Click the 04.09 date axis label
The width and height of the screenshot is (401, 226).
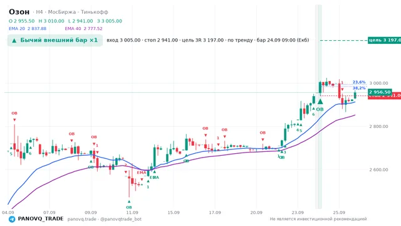(8, 213)
